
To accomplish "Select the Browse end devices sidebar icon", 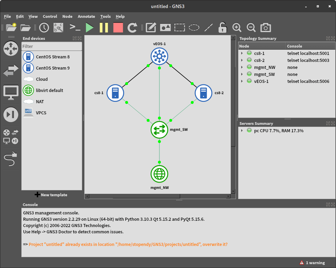I will [x=10, y=90].
